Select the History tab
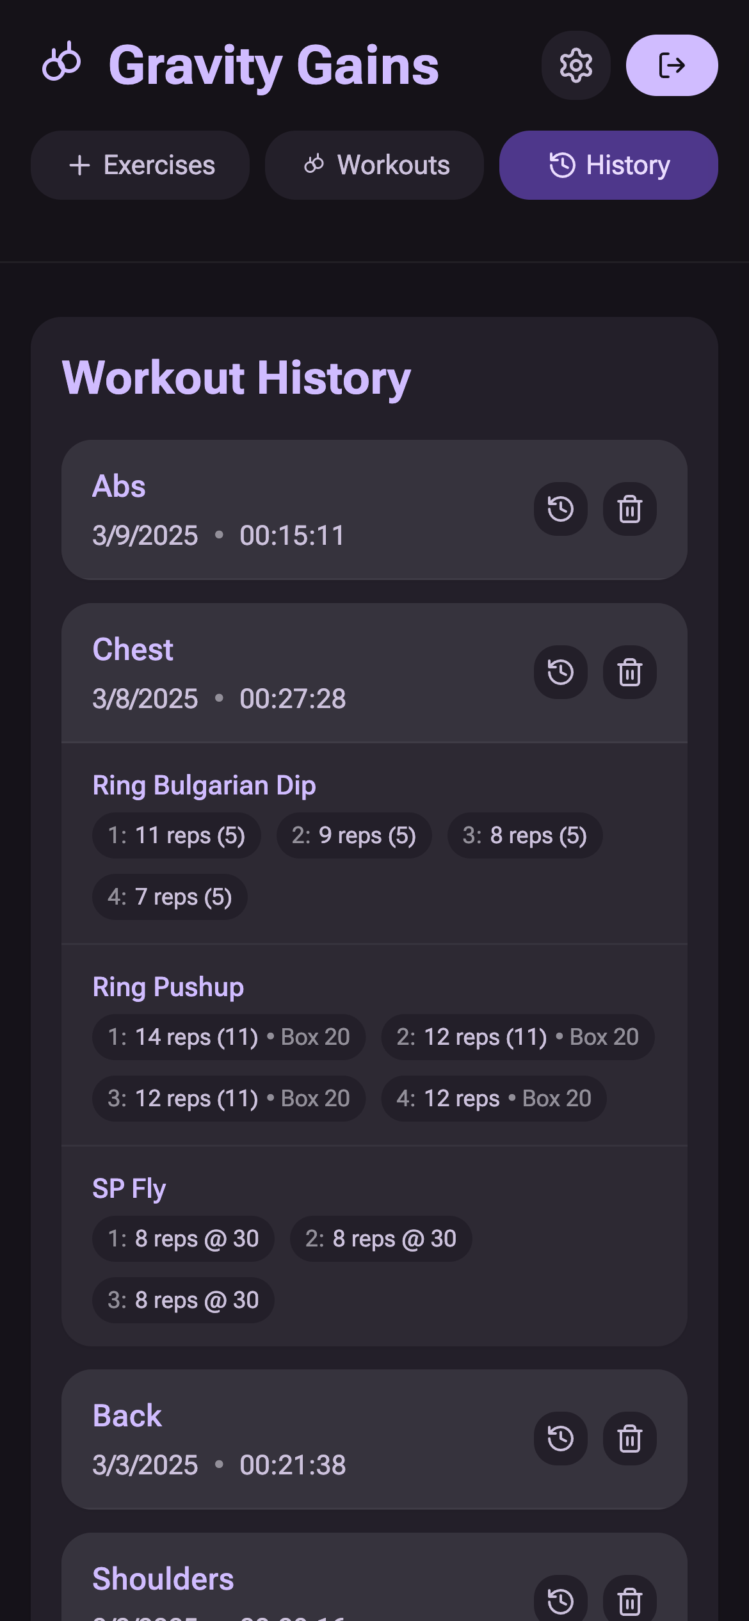 point(608,165)
